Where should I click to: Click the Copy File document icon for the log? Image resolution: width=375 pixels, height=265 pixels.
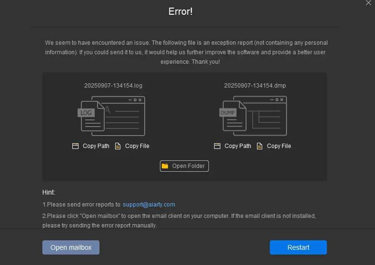(x=118, y=146)
